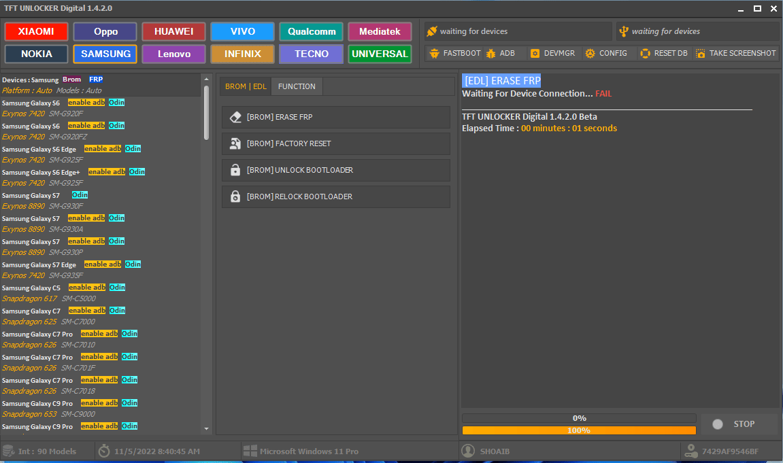The height and width of the screenshot is (463, 783).
Task: Enable adb for Samsung Galaxy C9 Pro
Action: click(99, 402)
